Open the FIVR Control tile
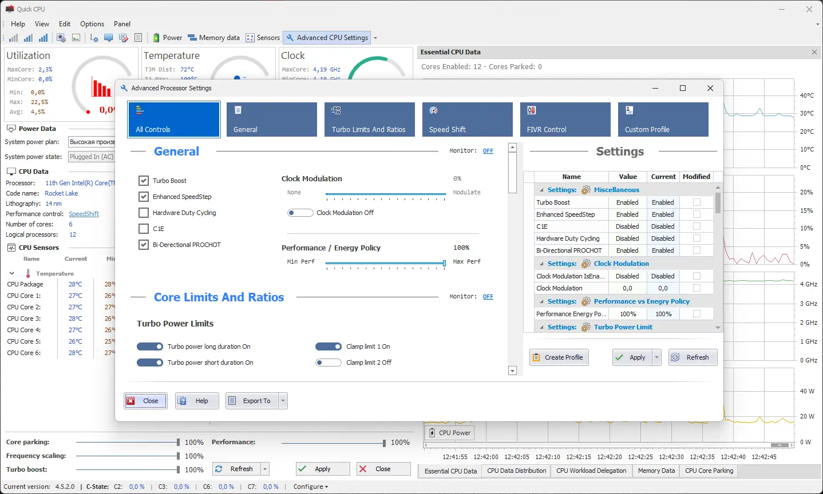This screenshot has height=494, width=823. (565, 119)
